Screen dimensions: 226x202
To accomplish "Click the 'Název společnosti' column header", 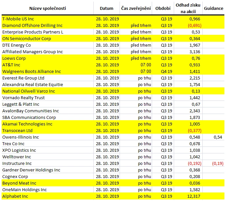I will (x=48, y=8).
